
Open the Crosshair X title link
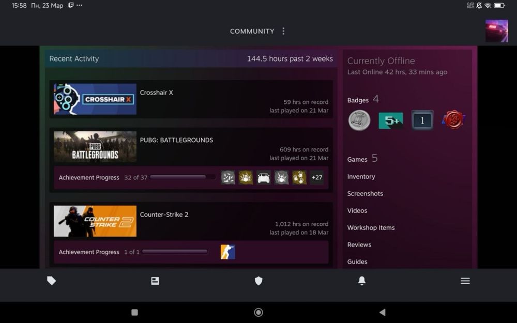click(156, 93)
